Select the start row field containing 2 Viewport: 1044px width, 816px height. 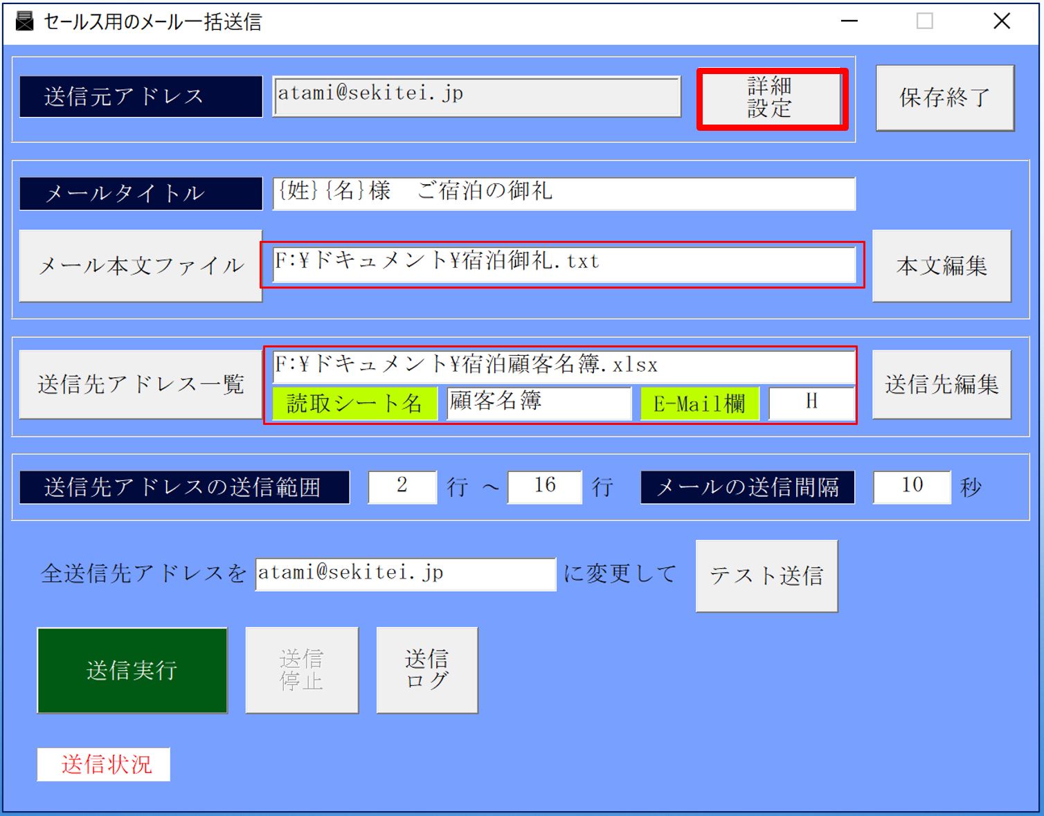(x=402, y=487)
